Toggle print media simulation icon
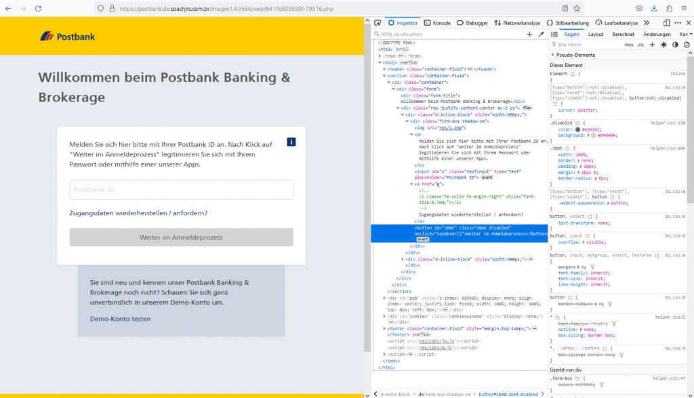This screenshot has width=694, height=398. pyautogui.click(x=687, y=45)
